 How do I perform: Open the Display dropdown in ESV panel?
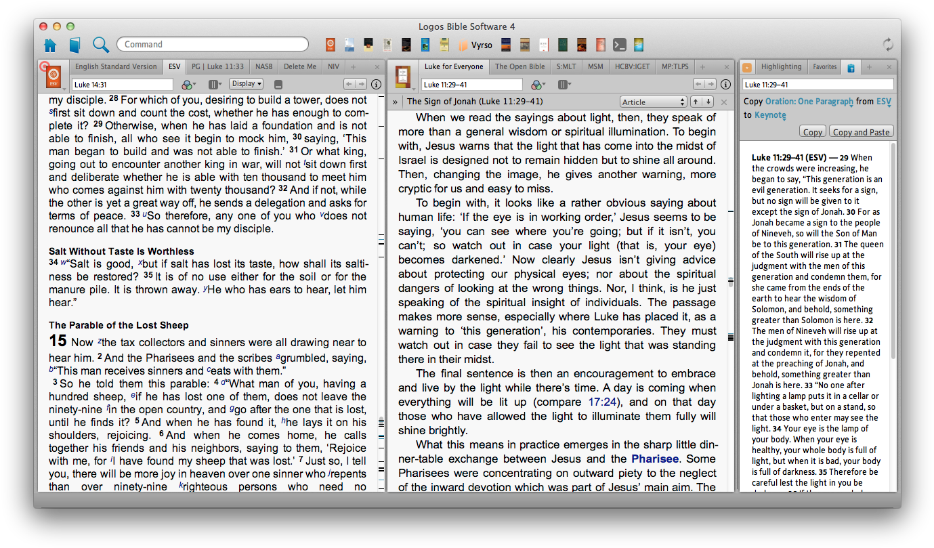[x=247, y=84]
